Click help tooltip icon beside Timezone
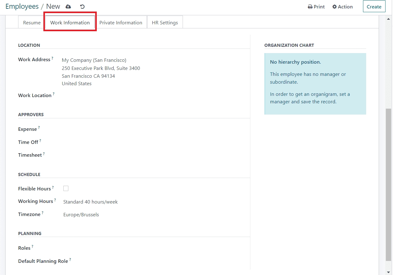The width and height of the screenshot is (393, 275). pyautogui.click(x=42, y=213)
